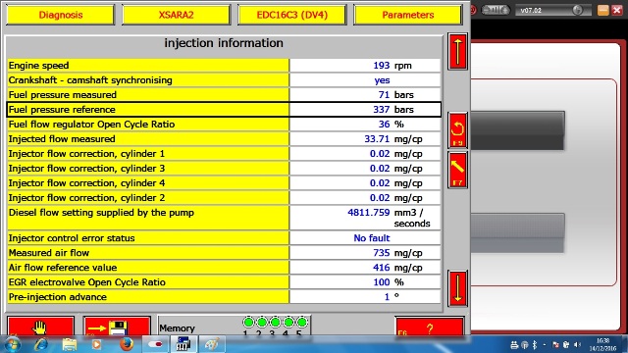628x353 pixels.
Task: Click memory indicator light 5
Action: tap(302, 323)
